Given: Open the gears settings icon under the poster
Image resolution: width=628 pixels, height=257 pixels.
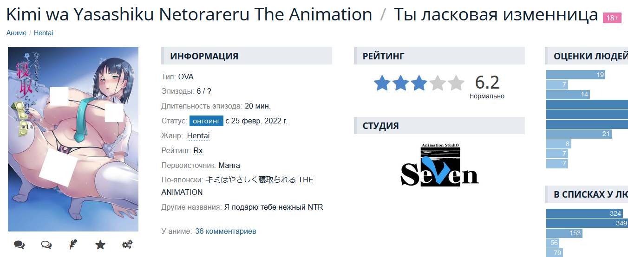Looking at the screenshot, I should pyautogui.click(x=127, y=244).
